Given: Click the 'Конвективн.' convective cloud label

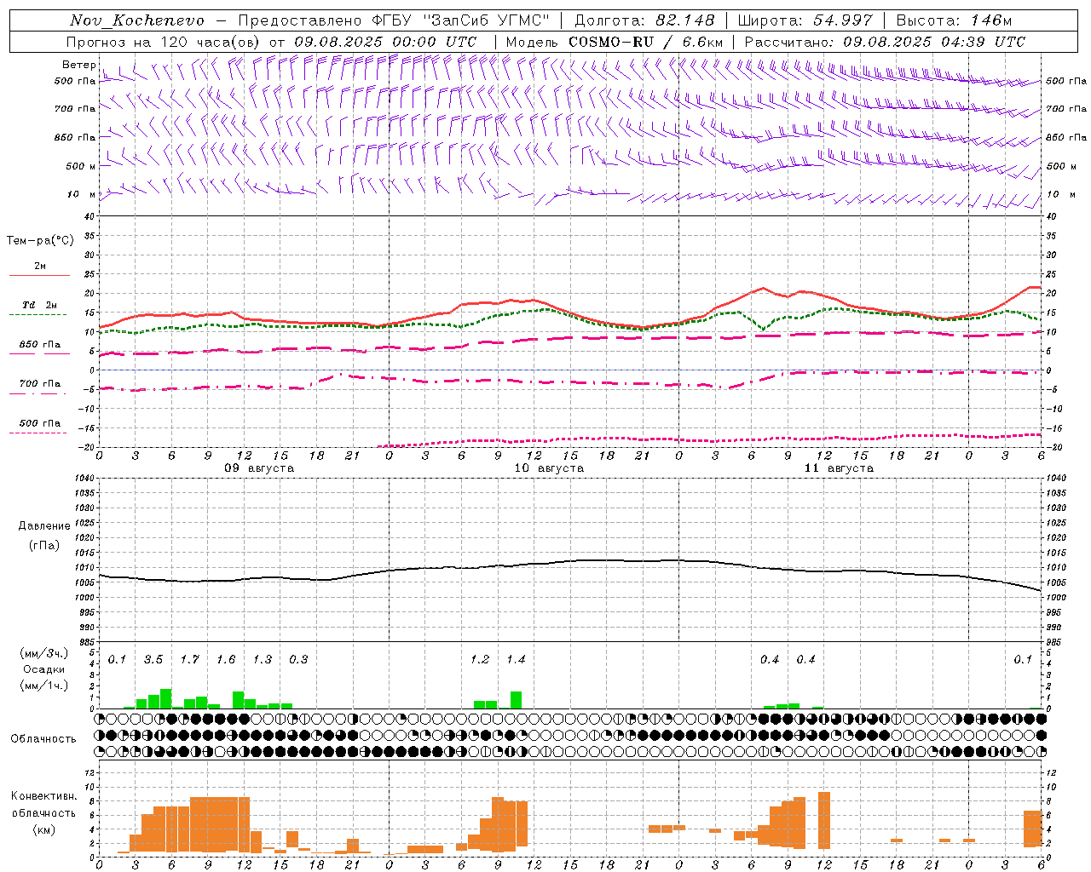Looking at the screenshot, I should tap(44, 796).
